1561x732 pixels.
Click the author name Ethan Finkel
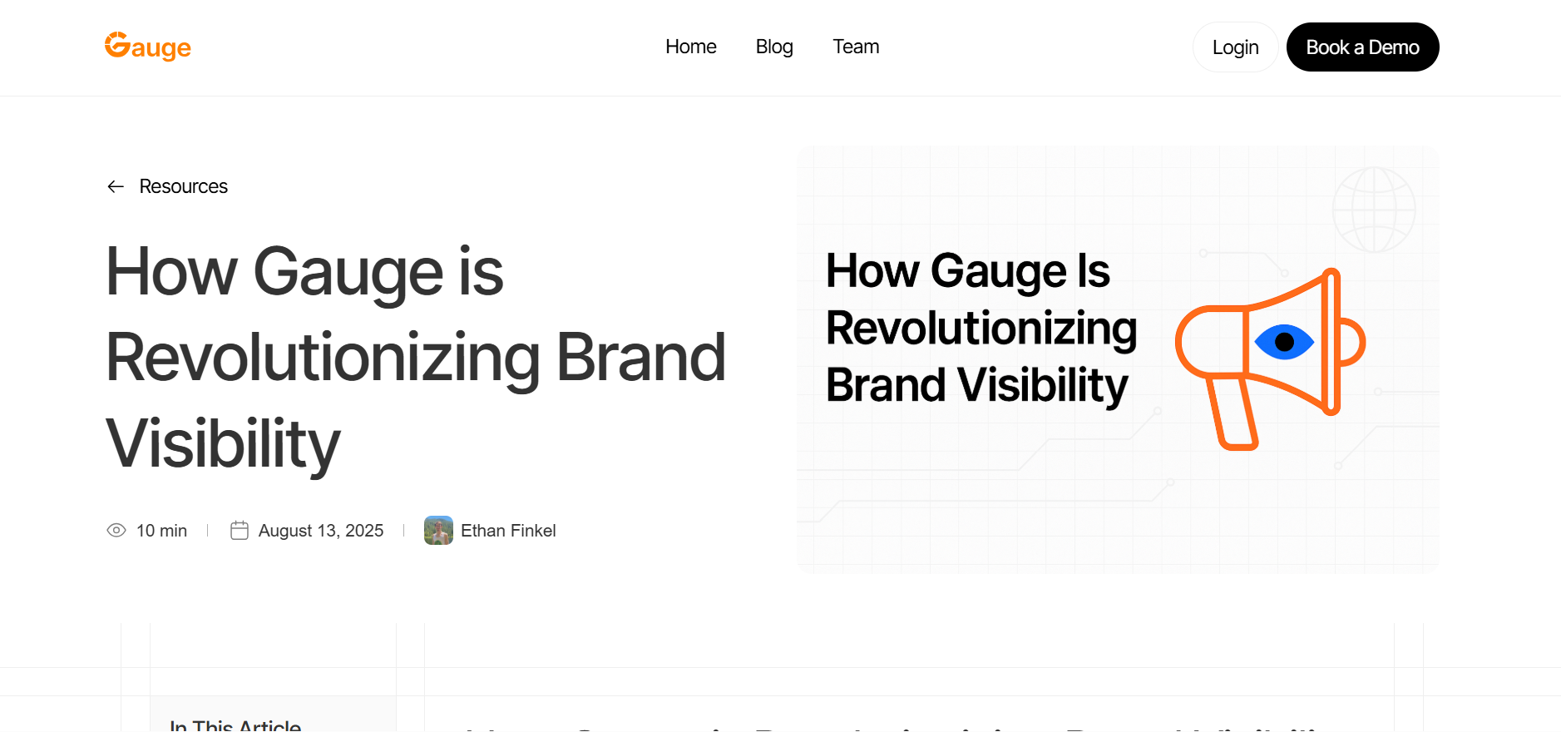point(508,531)
